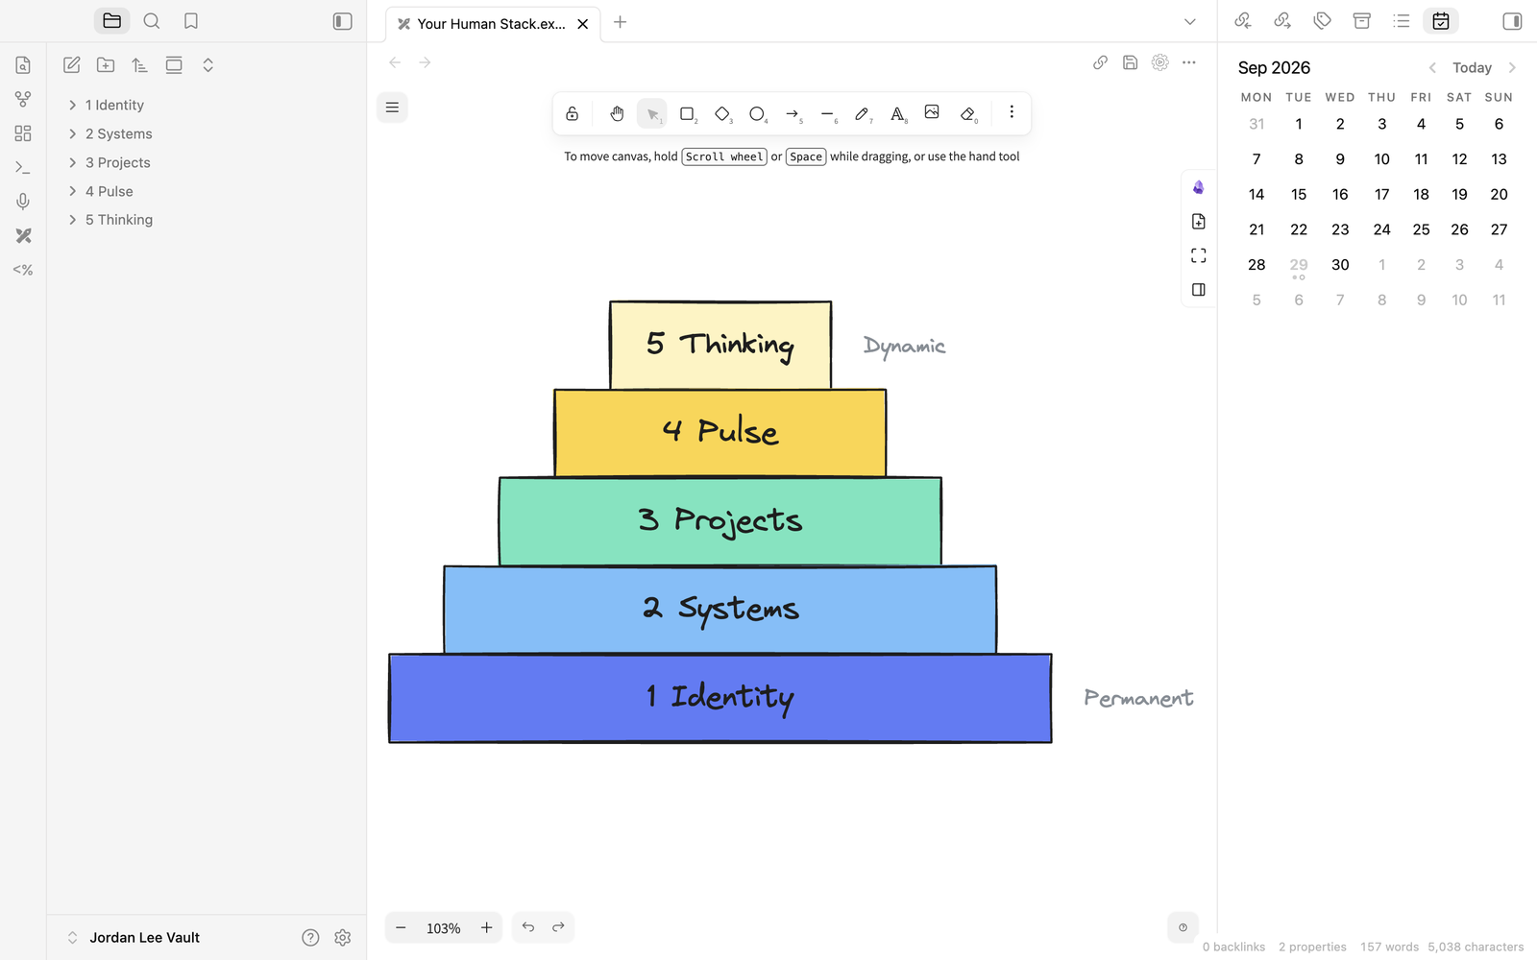Select the Arrow tool
Viewport: 1537px width, 960px height.
point(793,113)
